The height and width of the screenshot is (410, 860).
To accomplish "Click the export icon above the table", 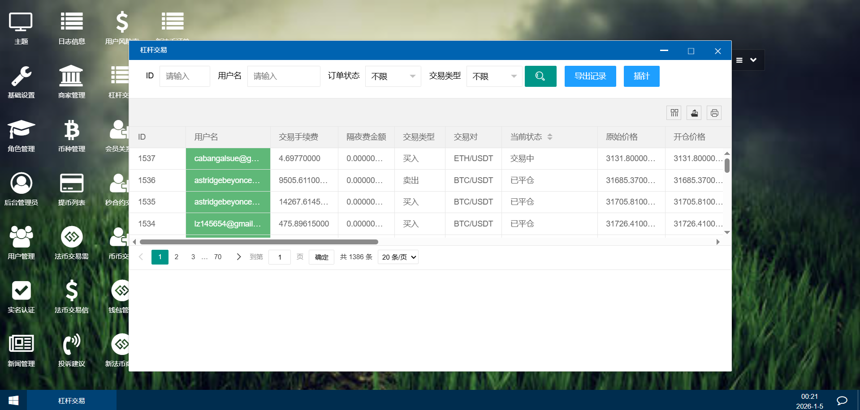I will click(x=694, y=113).
